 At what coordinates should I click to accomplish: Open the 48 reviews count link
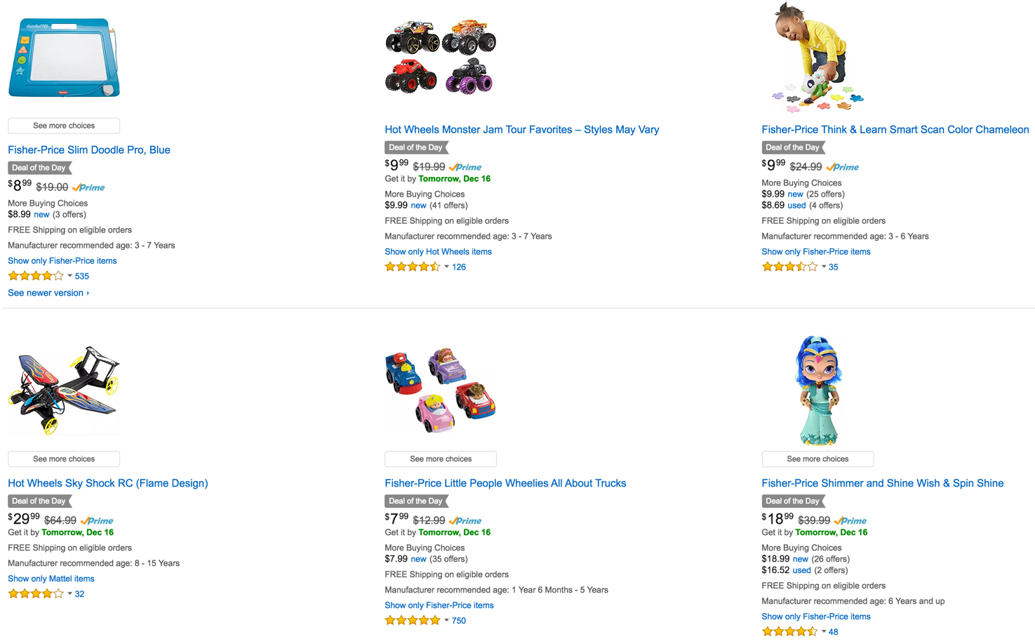point(833,632)
